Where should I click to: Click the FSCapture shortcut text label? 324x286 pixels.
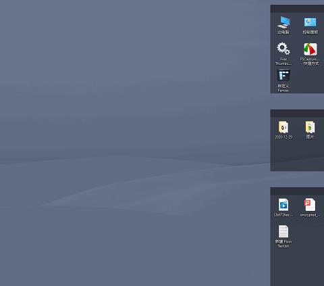(x=310, y=62)
